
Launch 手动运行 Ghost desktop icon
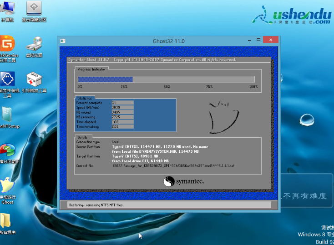click(x=7, y=186)
